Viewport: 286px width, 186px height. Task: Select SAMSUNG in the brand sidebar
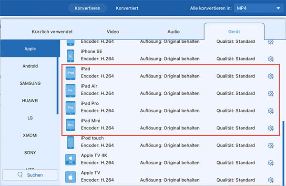pos(30,83)
